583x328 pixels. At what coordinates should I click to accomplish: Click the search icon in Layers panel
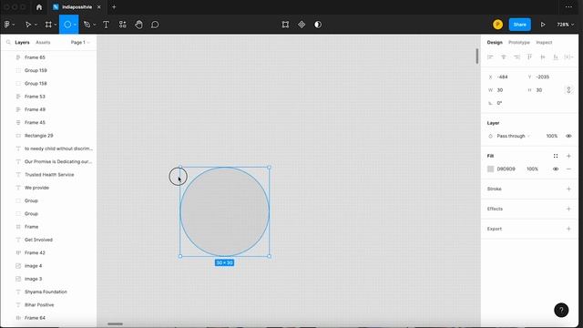8,43
